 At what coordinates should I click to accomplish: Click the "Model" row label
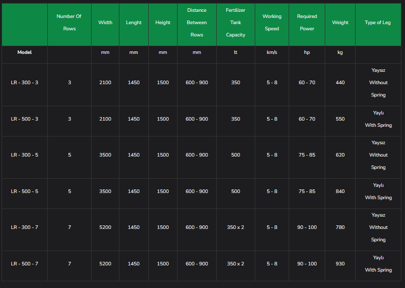25,52
